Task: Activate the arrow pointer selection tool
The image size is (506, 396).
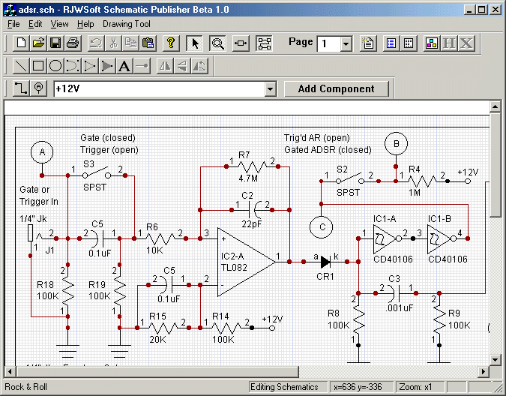Action: (x=194, y=43)
